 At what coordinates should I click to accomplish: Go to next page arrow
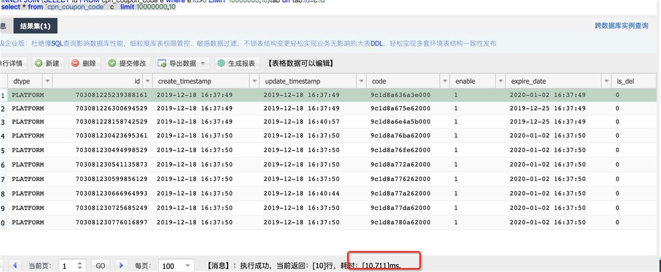tap(121, 266)
